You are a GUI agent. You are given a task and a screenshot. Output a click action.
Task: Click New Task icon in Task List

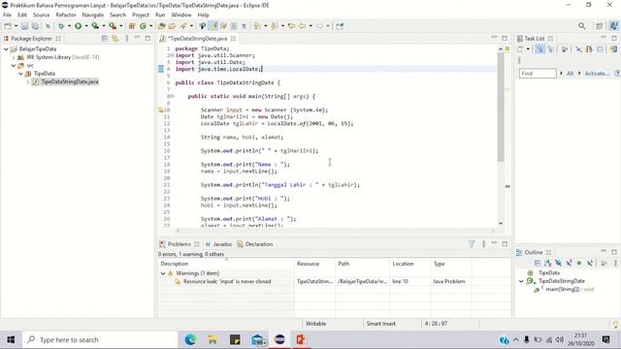click(520, 49)
